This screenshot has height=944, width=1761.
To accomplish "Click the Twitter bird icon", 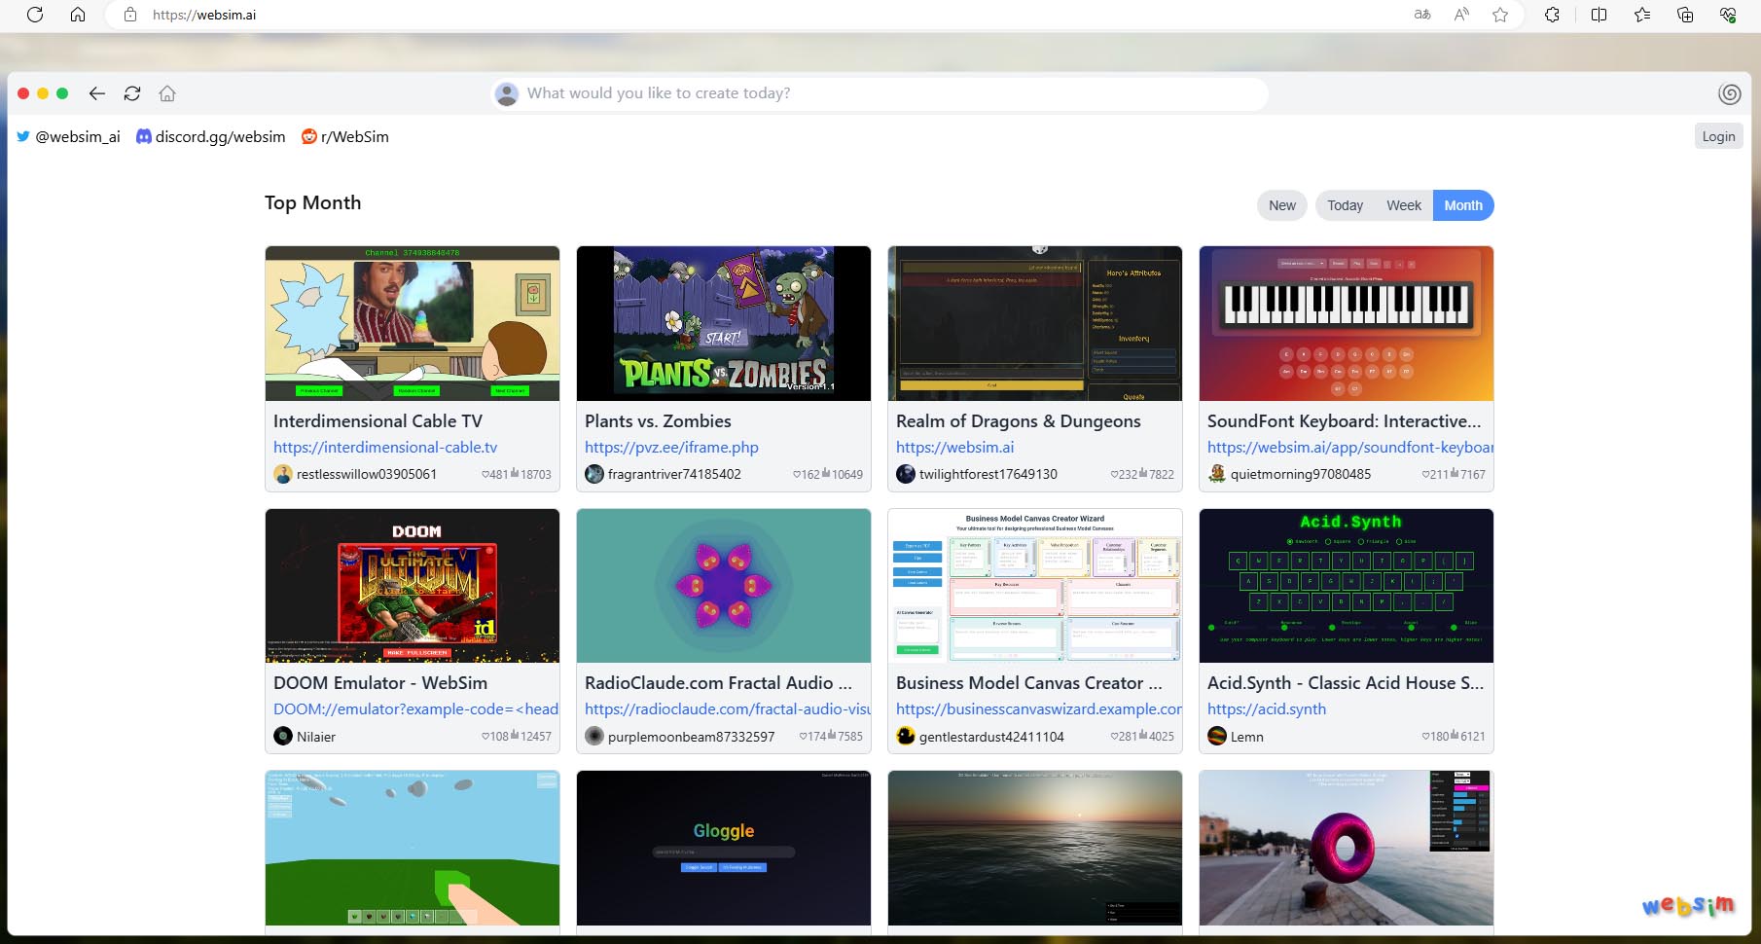I will click(23, 136).
